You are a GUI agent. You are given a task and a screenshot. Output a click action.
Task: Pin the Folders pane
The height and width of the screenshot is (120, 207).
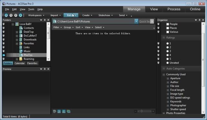[x=45, y=20]
